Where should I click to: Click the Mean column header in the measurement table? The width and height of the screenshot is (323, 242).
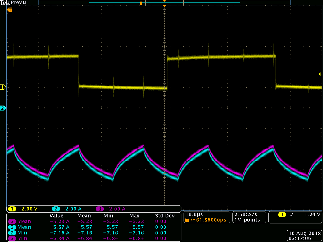(84, 216)
